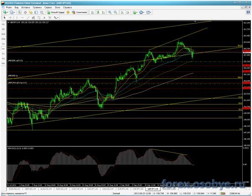
Task: Toggle the Советники expert advisors button
Action: 79,12
